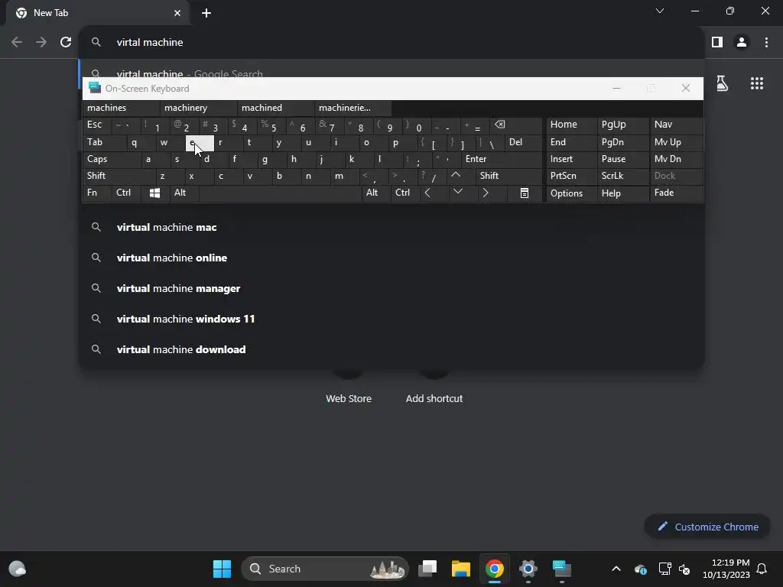Open the Windows Start menu

[x=222, y=569]
